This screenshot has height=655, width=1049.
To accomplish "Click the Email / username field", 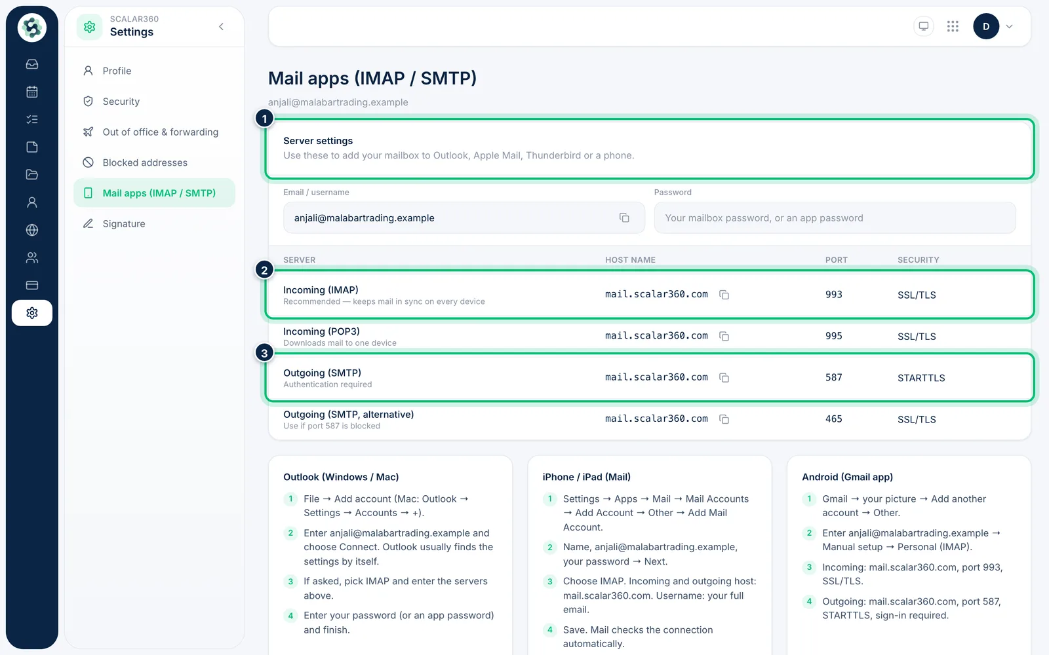I will pos(464,217).
